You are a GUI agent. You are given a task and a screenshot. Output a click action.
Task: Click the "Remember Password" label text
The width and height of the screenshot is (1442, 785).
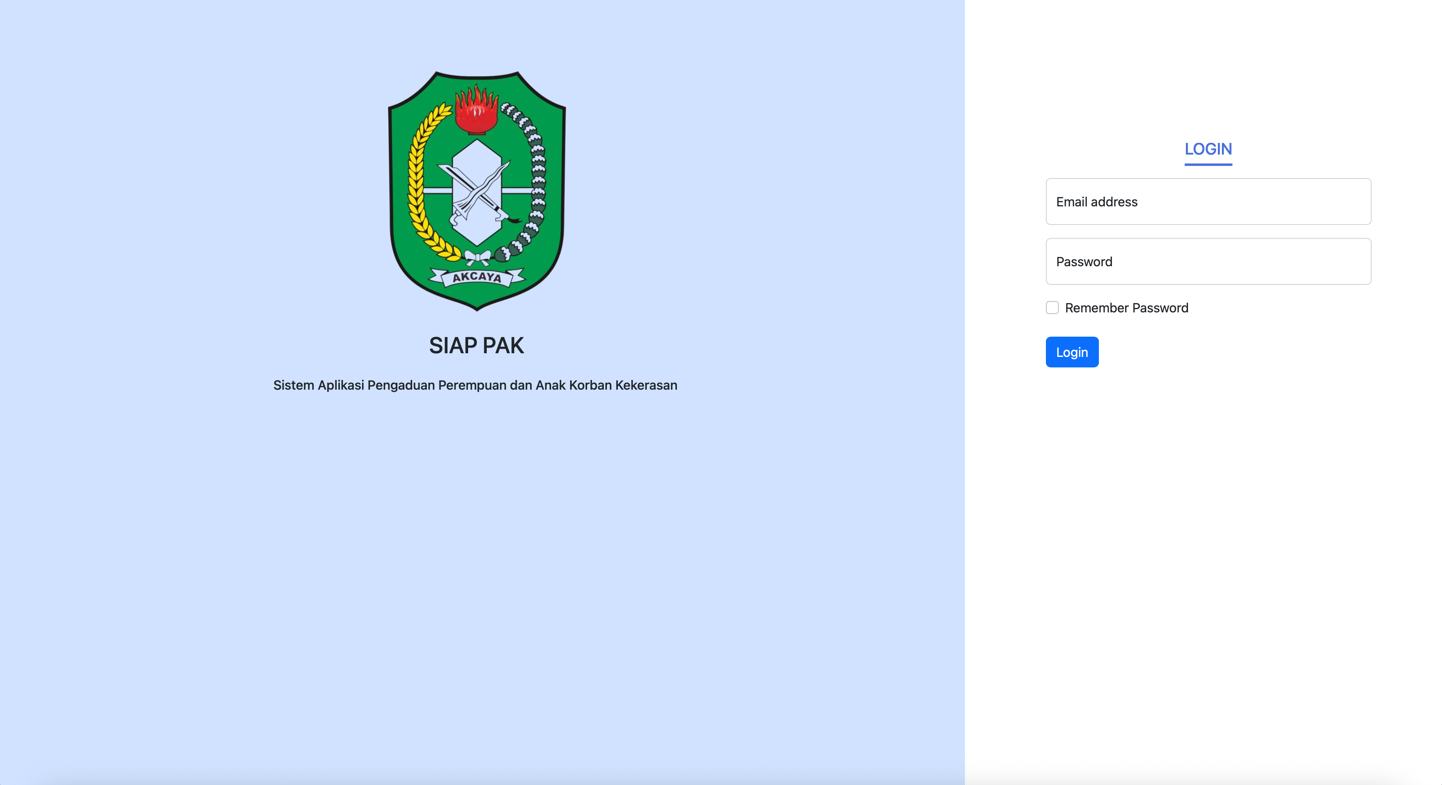pyautogui.click(x=1126, y=308)
